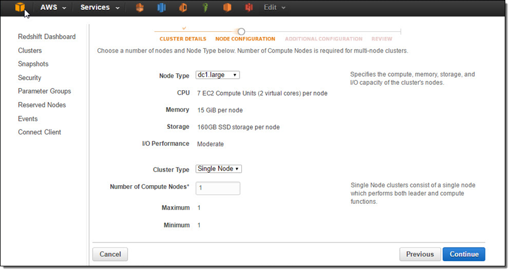Click the Cancel button
Viewport: 511px width, 272px height.
coord(110,254)
